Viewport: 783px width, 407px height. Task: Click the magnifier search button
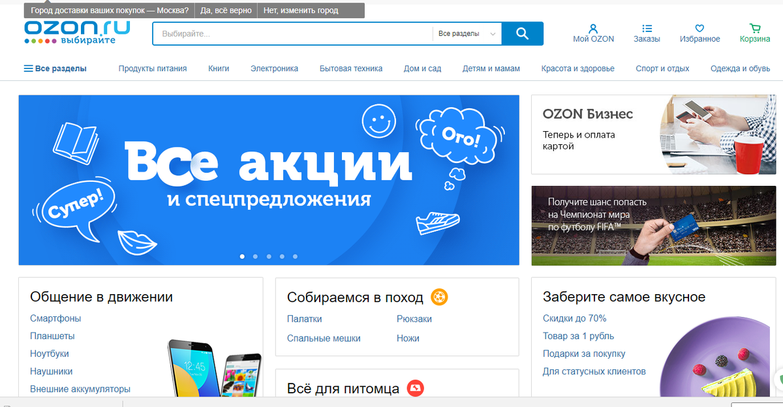(x=522, y=33)
